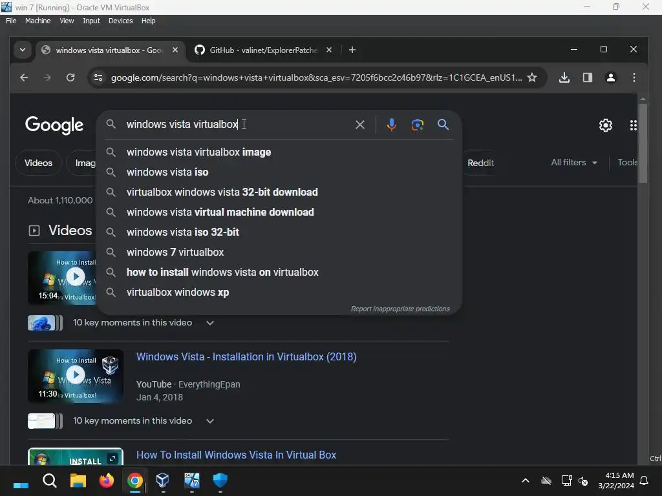Open the 4:15 AM clock and date
662x496 pixels.
coord(616,480)
